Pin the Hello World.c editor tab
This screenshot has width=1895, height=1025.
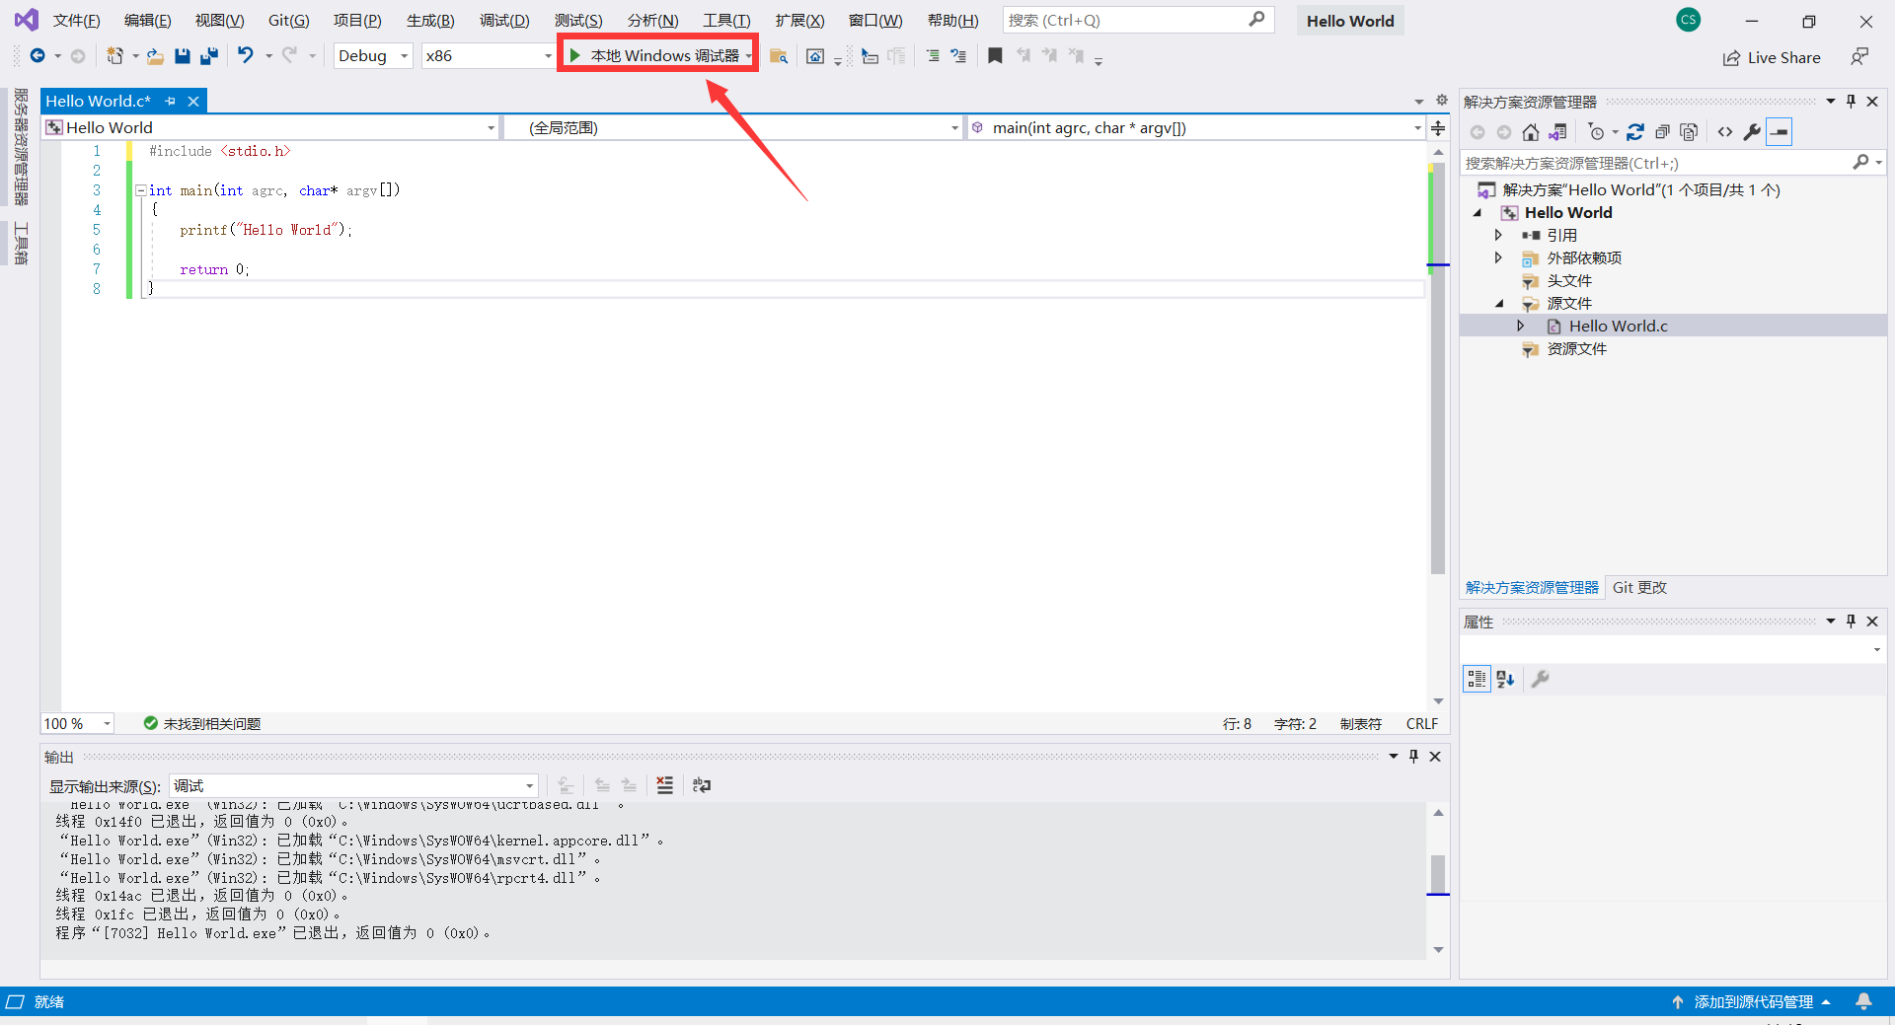click(170, 101)
